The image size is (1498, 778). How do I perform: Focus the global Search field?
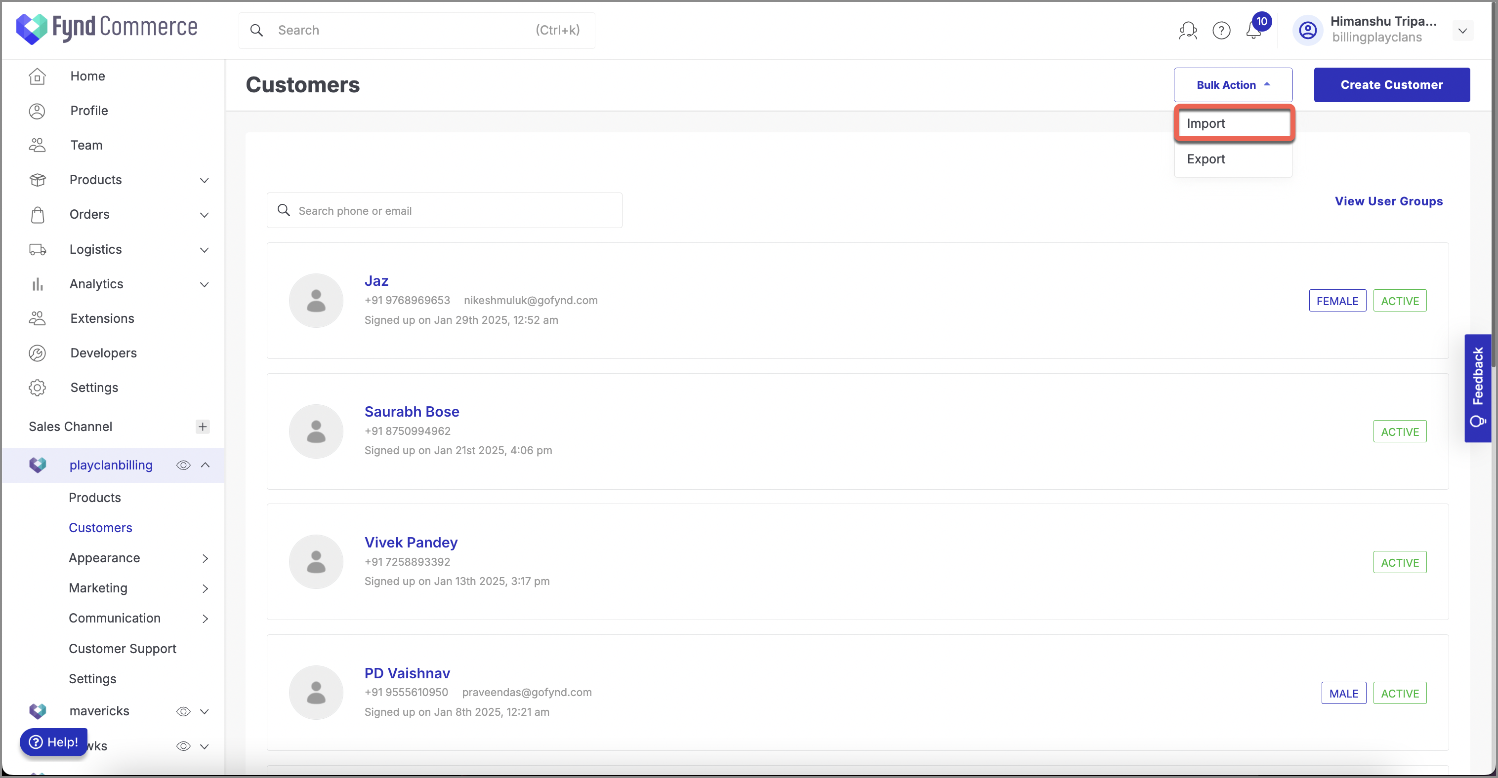416,30
